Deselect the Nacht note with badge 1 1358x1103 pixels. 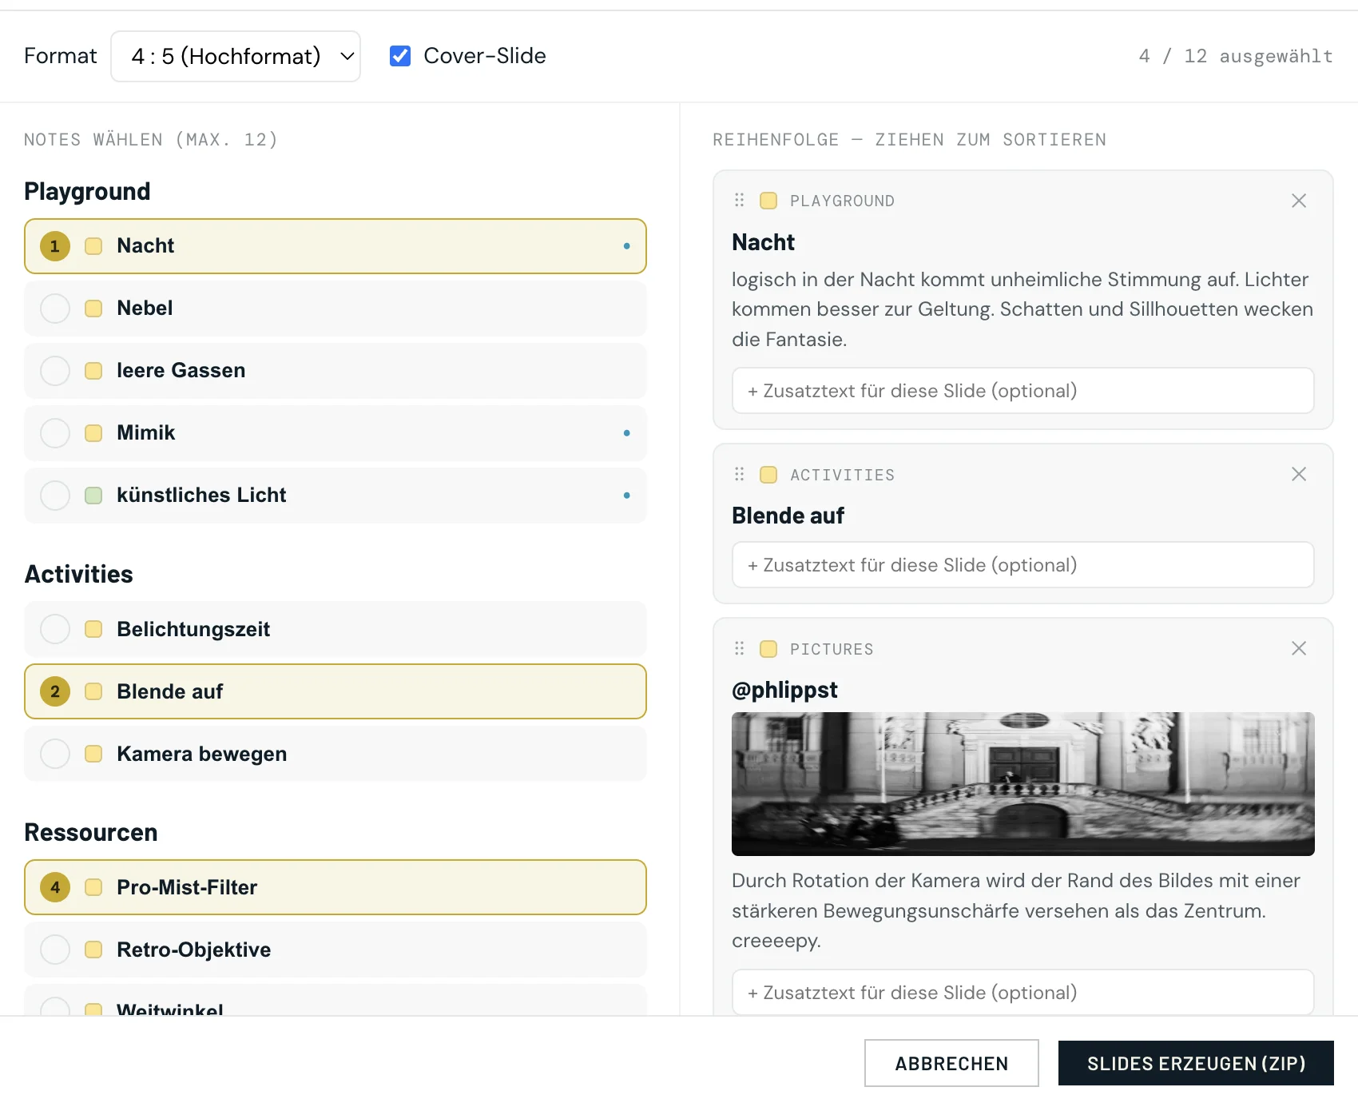coord(55,246)
